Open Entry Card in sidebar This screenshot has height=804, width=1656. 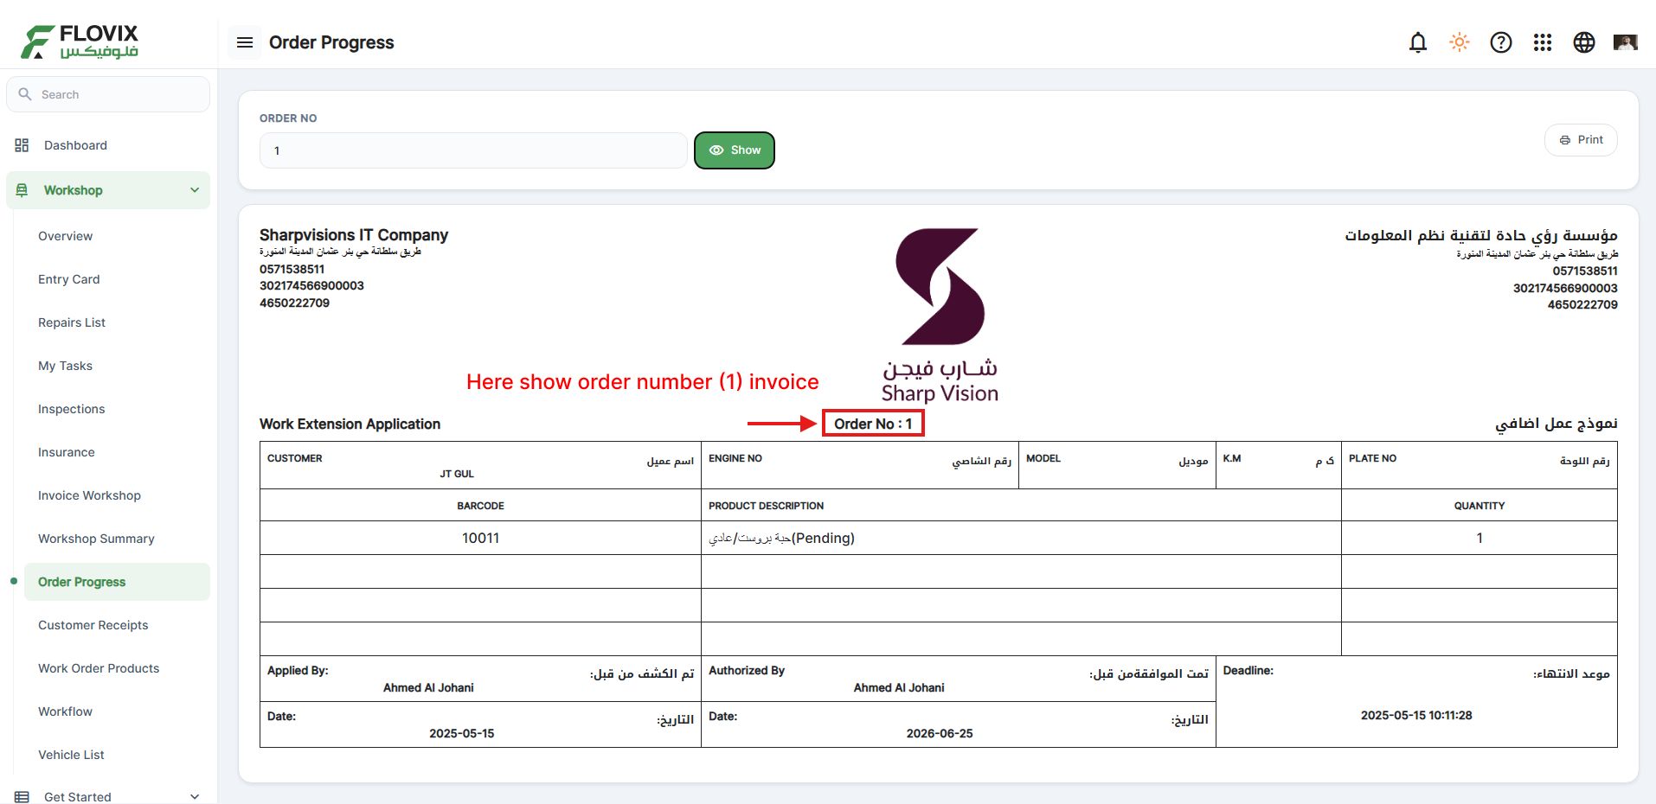(69, 279)
